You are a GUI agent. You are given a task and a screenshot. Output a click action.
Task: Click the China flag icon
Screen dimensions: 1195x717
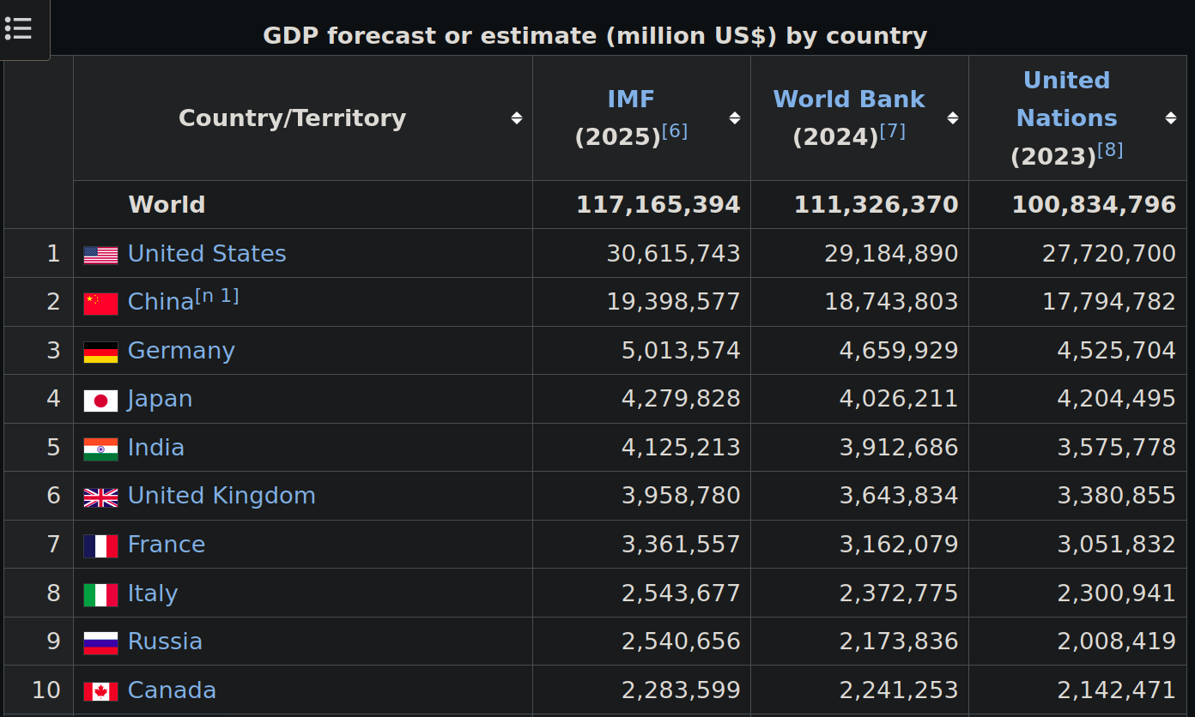pos(100,304)
